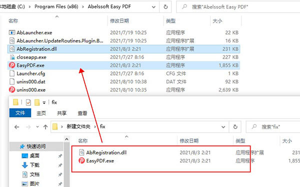
Task: Open the 主页 (Home) ribbon tab
Action: pos(41,113)
